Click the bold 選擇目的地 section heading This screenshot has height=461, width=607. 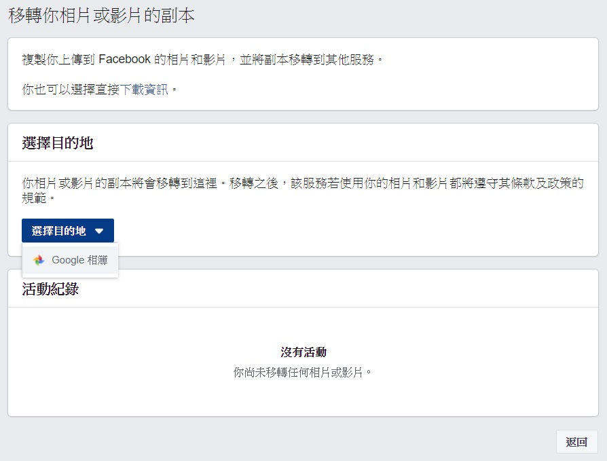click(58, 143)
